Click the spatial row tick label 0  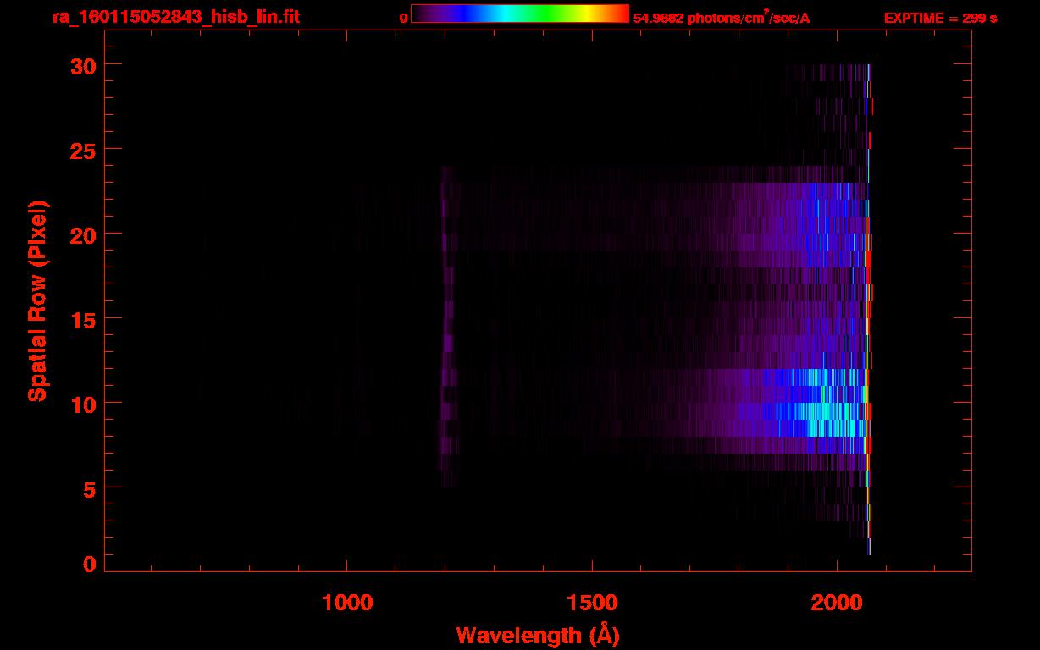[x=90, y=565]
